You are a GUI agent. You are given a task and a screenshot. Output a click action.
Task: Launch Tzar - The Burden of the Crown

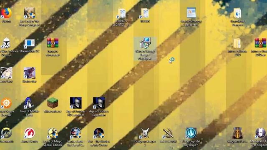pyautogui.click(x=99, y=133)
